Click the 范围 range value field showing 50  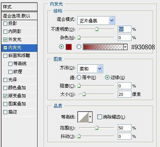tap(125, 128)
